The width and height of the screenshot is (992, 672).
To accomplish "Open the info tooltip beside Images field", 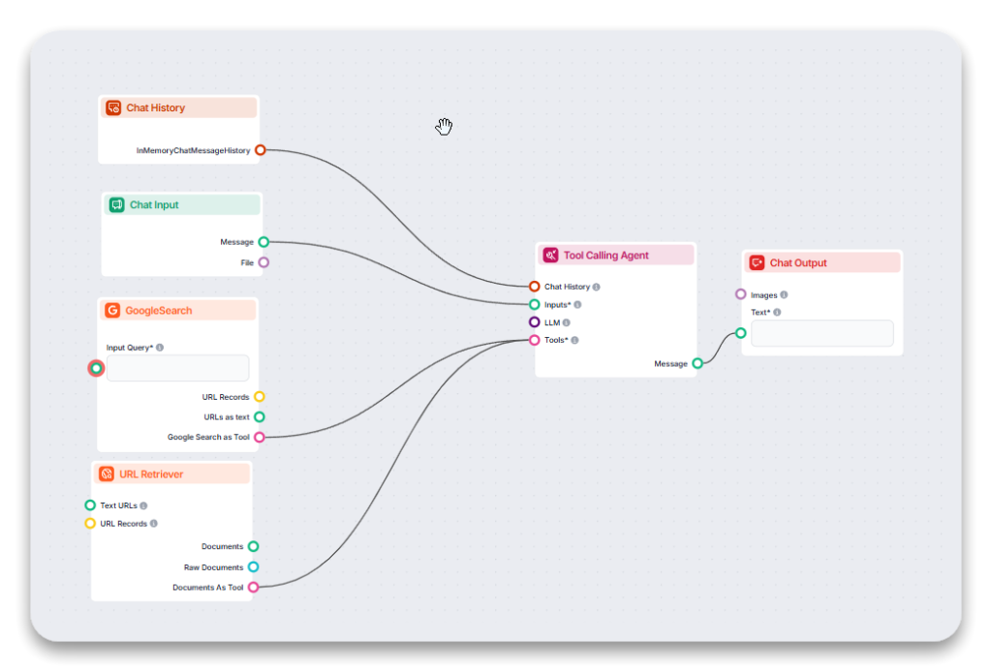I will pos(784,294).
